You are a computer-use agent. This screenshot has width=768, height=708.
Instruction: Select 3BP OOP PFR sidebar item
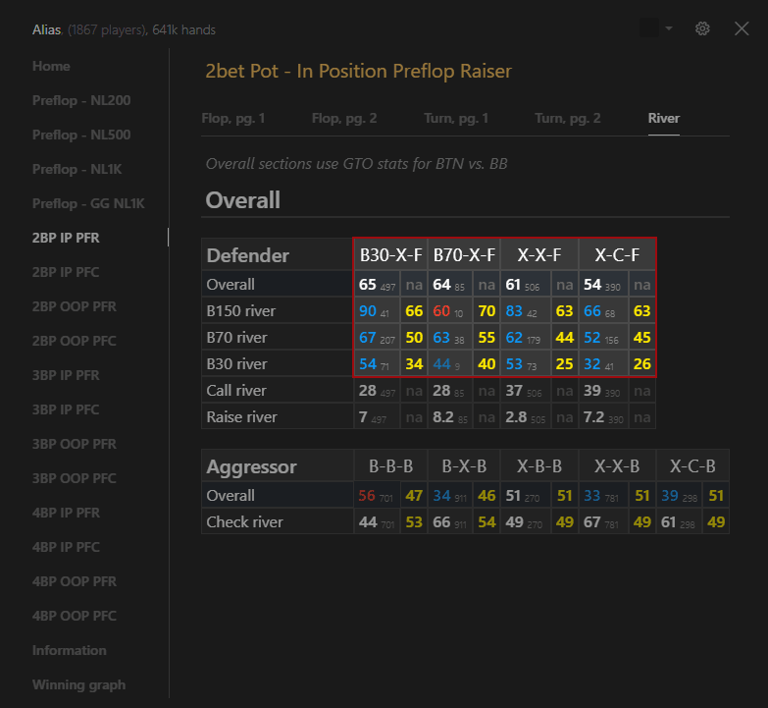(x=74, y=444)
